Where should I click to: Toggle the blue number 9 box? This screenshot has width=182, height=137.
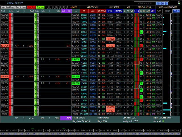click(x=168, y=3)
